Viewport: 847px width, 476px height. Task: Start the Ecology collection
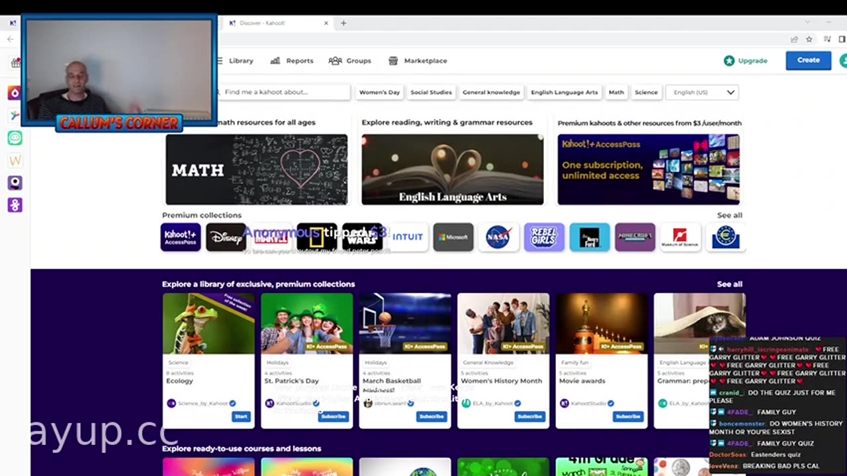[x=241, y=416]
